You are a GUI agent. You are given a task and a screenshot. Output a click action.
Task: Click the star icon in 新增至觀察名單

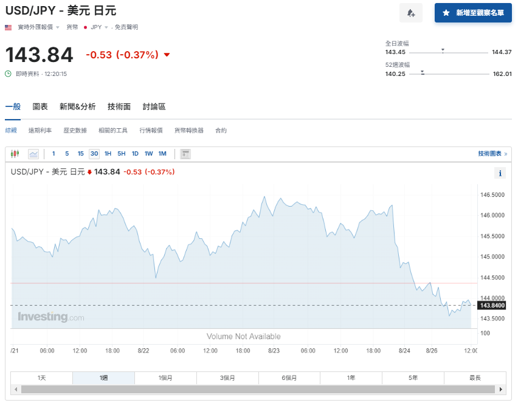pos(447,13)
